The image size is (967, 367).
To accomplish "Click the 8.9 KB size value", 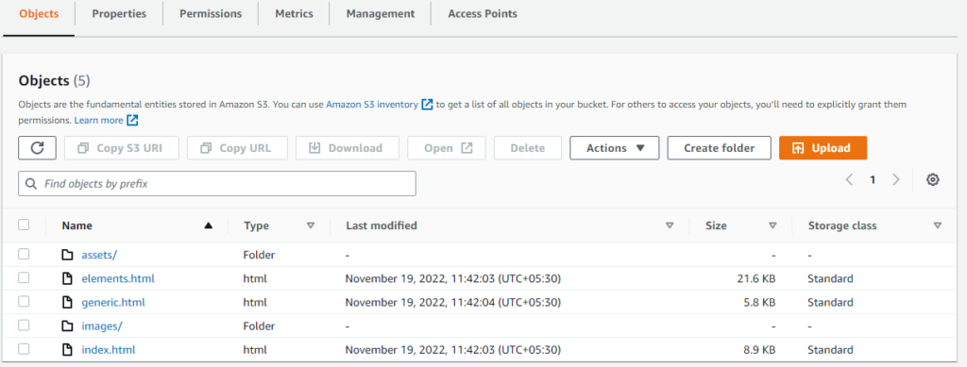I will [x=759, y=350].
